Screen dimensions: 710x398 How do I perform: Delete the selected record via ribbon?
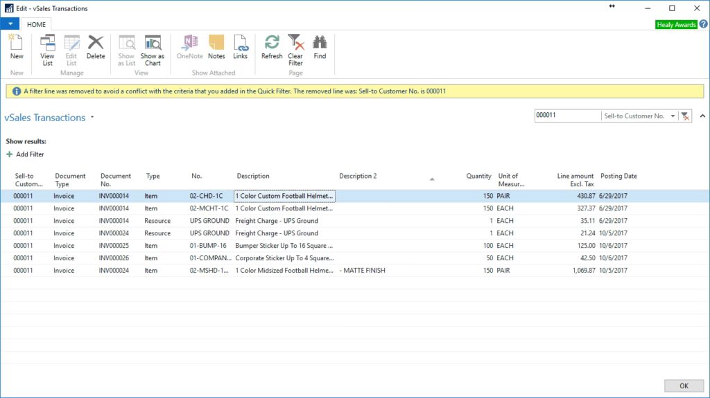click(96, 47)
